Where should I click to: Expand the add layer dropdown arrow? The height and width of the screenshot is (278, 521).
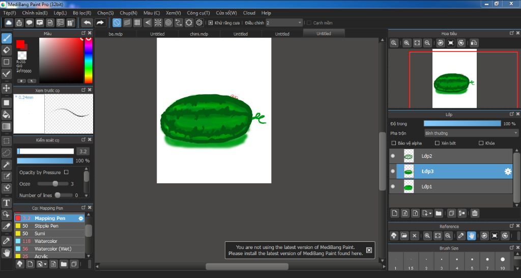(430, 213)
